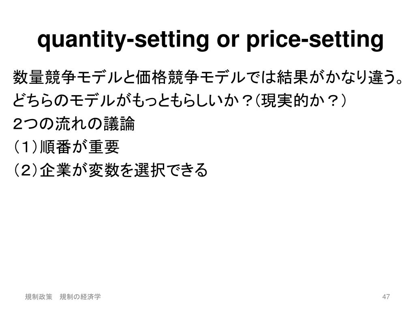Select the phrase 数量競争モデル in first line

pyautogui.click(x=65, y=77)
